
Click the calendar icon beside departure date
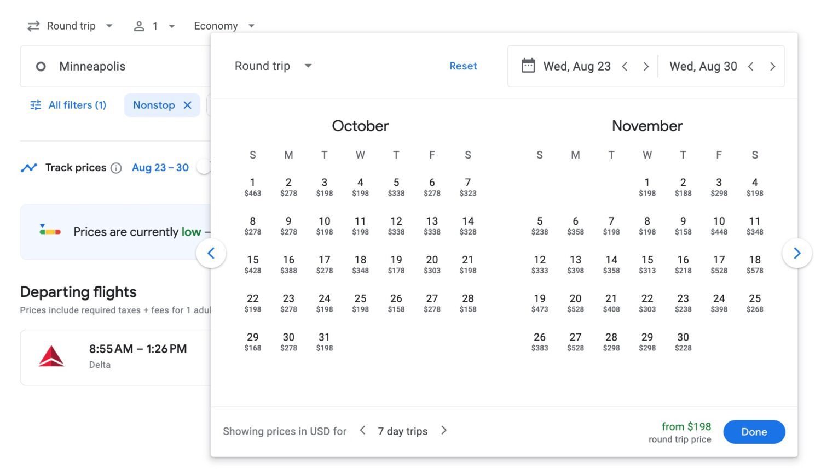[528, 66]
